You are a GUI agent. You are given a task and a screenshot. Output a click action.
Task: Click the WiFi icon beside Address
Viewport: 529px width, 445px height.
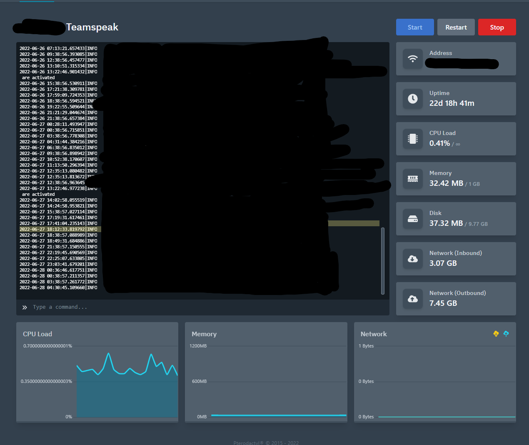[x=413, y=59]
